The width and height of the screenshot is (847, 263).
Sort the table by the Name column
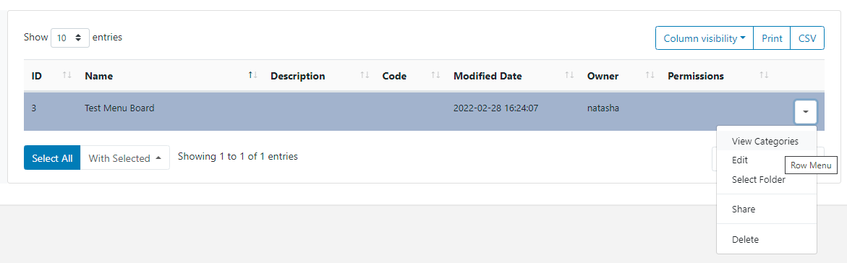(170, 76)
